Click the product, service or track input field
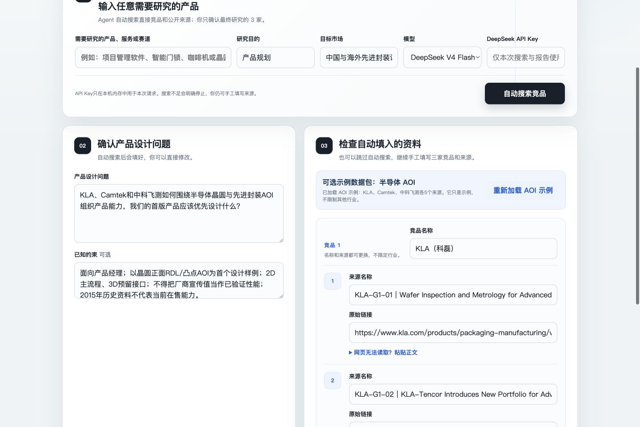640x427 pixels. [x=153, y=57]
